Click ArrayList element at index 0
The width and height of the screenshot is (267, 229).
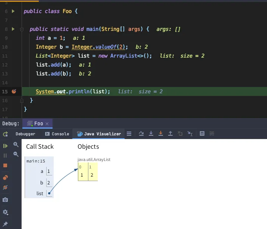(x=83, y=172)
